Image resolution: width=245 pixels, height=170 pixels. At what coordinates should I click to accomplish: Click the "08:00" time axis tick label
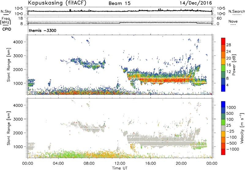pos(89,164)
